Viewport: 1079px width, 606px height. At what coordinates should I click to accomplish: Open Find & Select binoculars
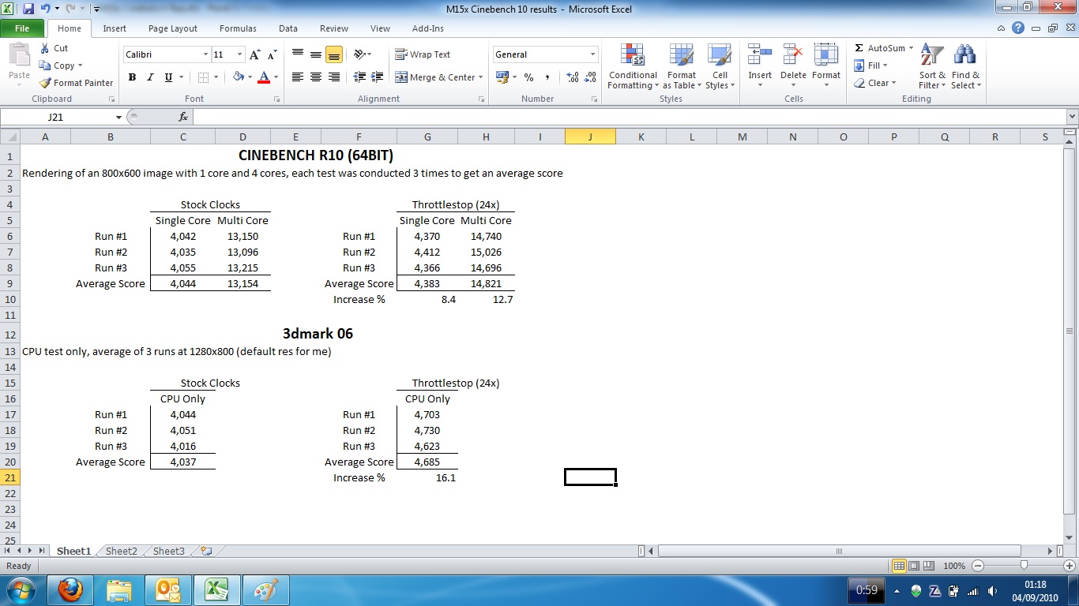click(x=965, y=66)
